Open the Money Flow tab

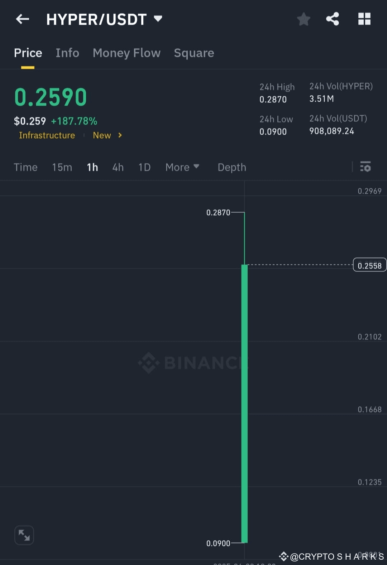[x=126, y=53]
